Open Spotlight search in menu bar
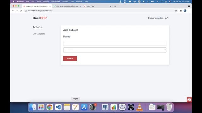This screenshot has height=113, width=202. click(162, 2)
